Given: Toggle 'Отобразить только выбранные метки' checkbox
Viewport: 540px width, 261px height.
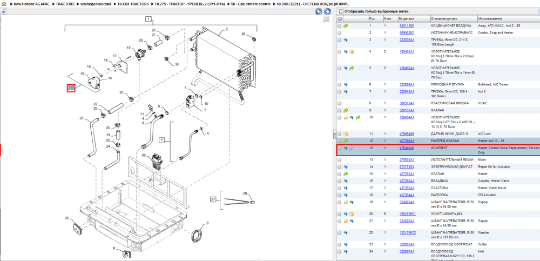Looking at the screenshot, I should tap(341, 11).
